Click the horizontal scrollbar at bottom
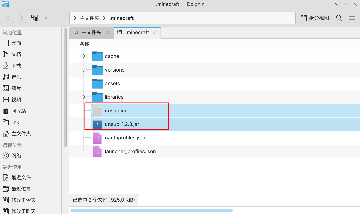 [x=152, y=210]
